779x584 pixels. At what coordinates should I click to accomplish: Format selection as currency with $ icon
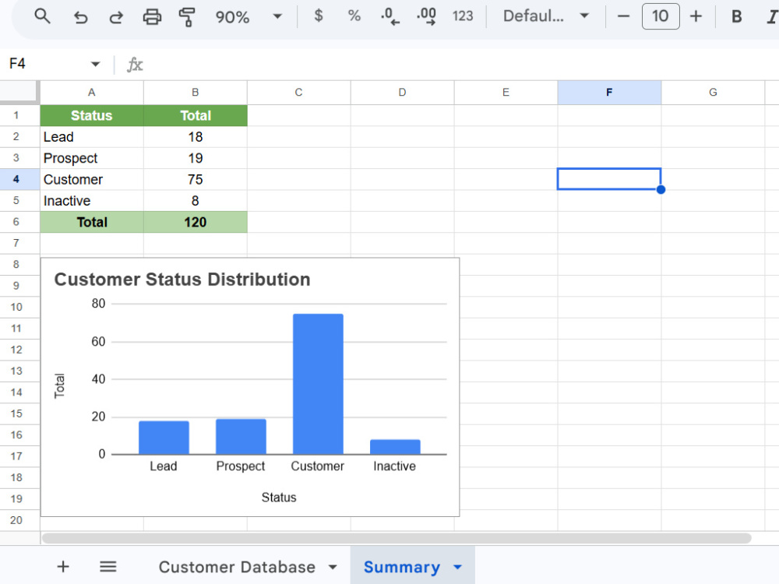[x=319, y=16]
